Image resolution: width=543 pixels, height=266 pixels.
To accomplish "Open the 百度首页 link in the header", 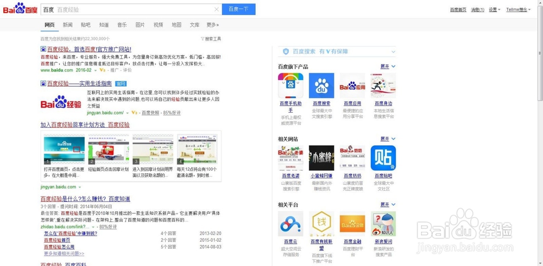I will pyautogui.click(x=458, y=10).
